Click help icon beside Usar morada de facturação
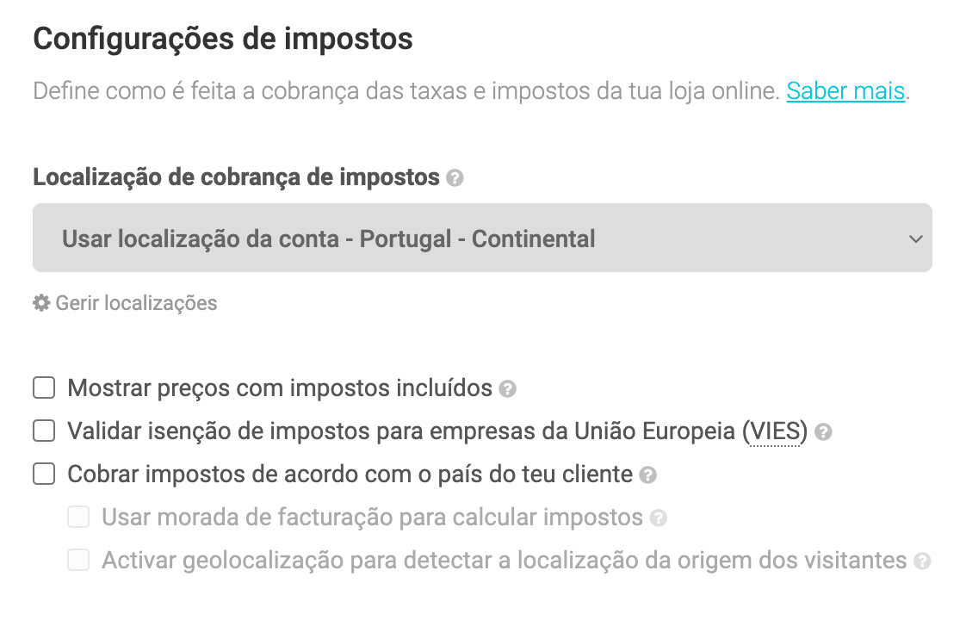Image resolution: width=966 pixels, height=620 pixels. point(659,518)
